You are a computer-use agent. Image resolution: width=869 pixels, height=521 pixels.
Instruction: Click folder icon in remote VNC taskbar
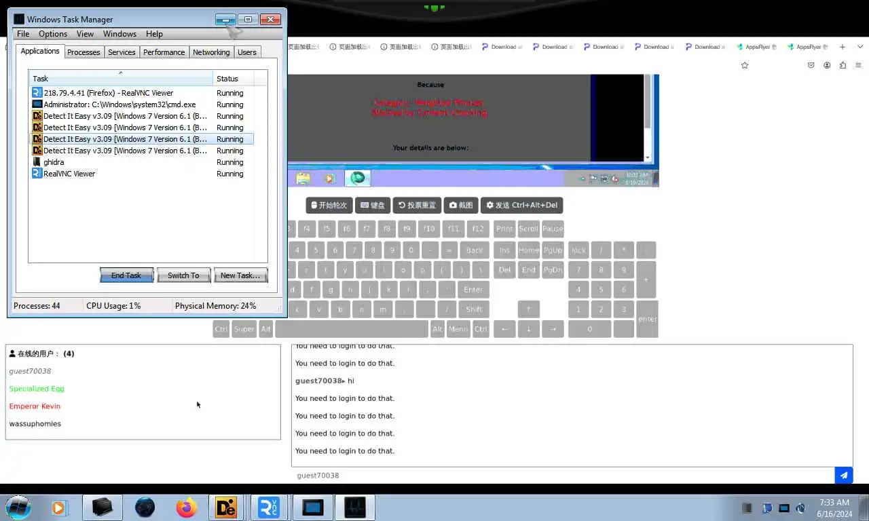[x=303, y=178]
